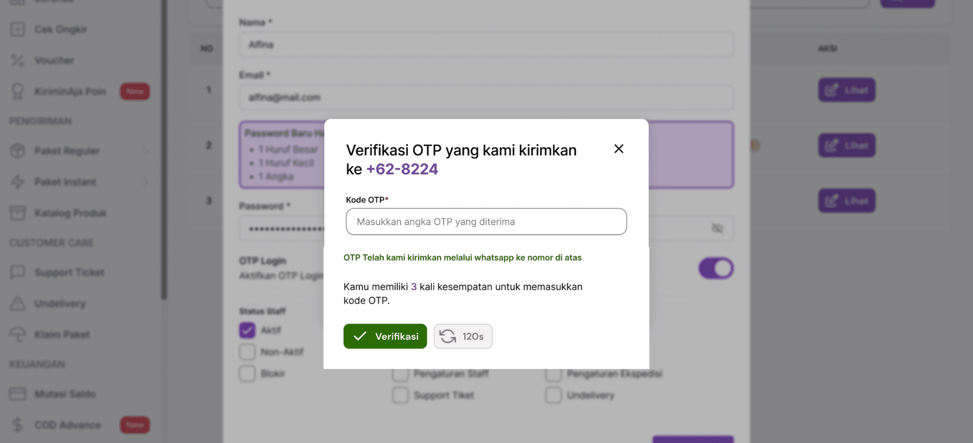Screen dimensions: 973x443
Task: Open Mutasi Saldo in sidebar
Action: click(65, 394)
